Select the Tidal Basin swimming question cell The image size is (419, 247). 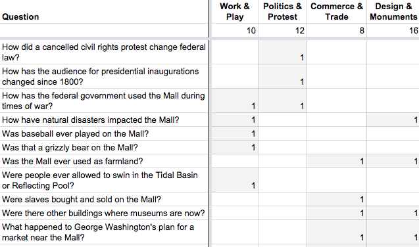[x=104, y=180]
